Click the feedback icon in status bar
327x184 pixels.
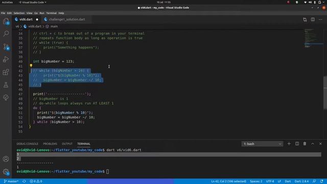click(x=314, y=181)
